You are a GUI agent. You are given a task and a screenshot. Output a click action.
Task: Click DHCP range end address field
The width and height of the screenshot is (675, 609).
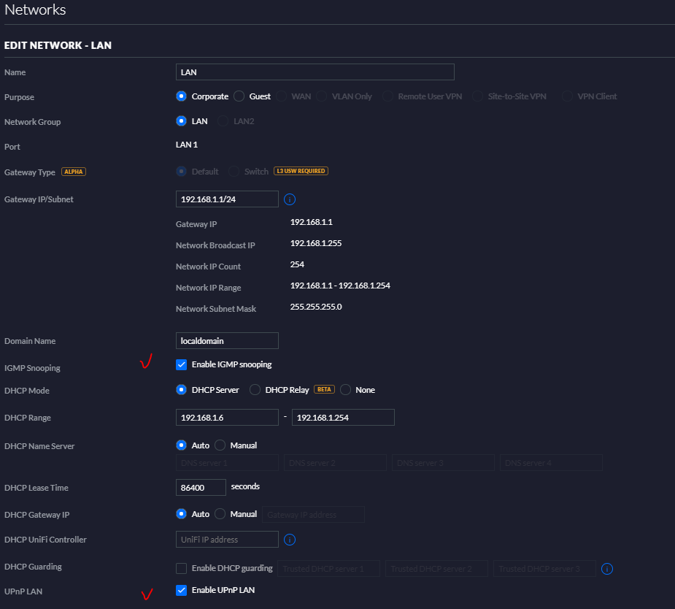point(343,418)
